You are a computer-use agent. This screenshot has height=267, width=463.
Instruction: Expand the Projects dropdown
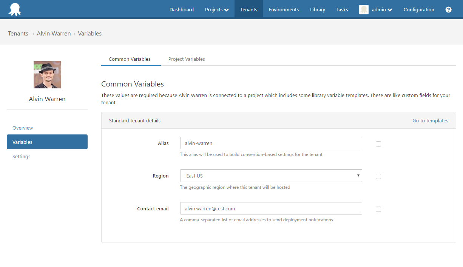(216, 9)
